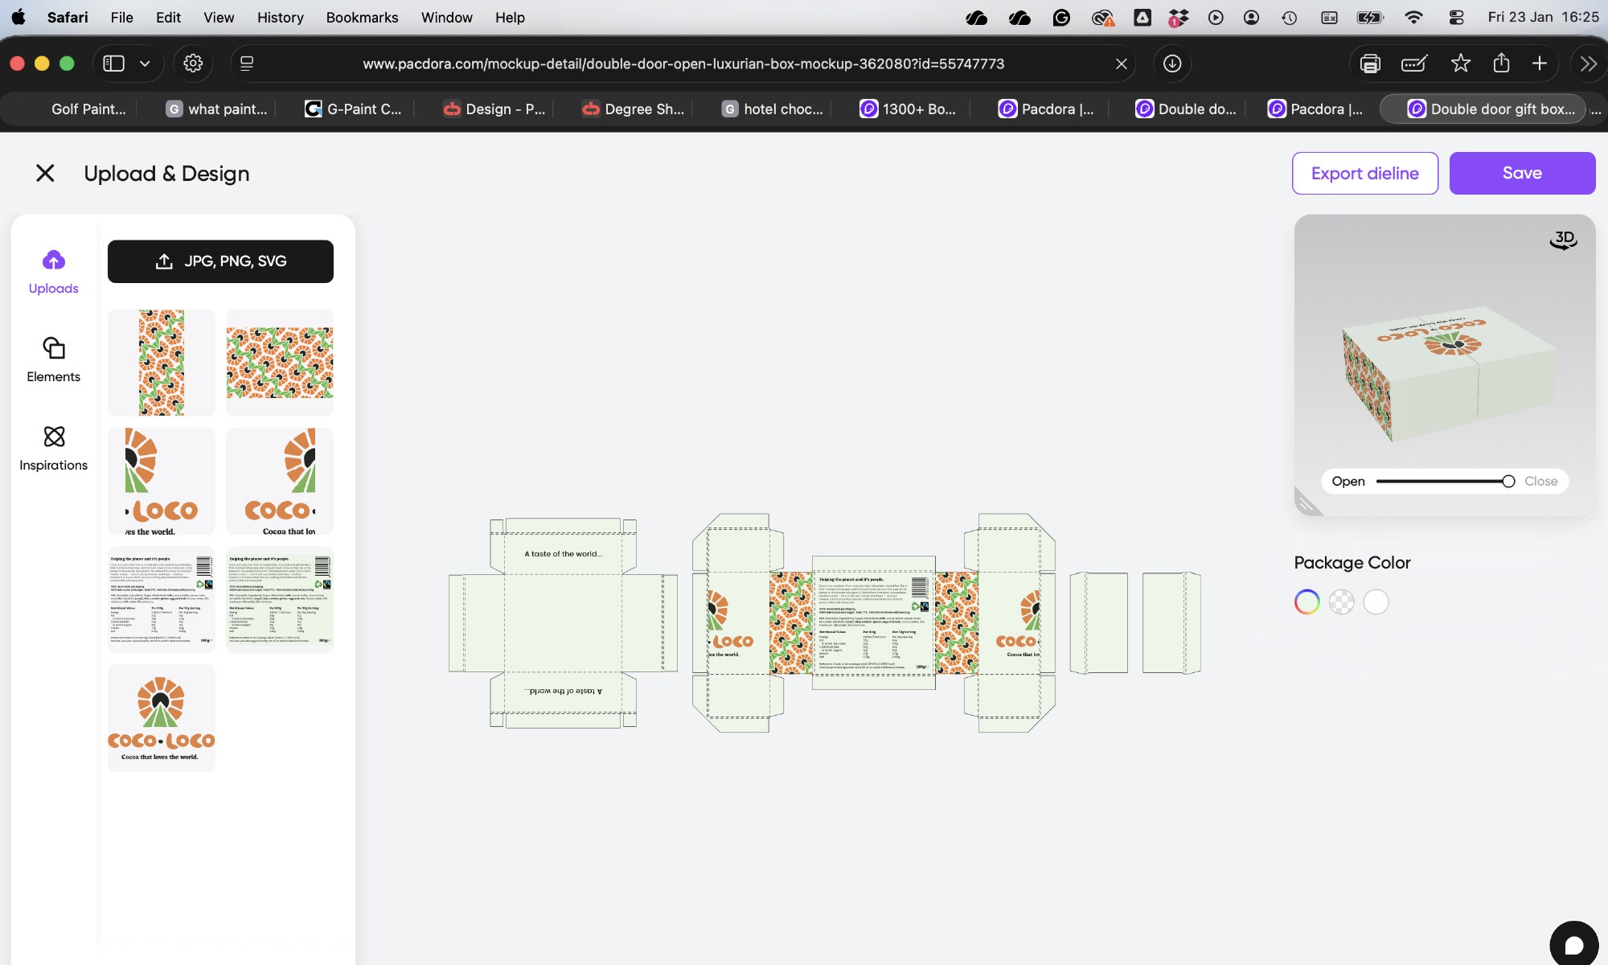Close the Upload & Design editor
This screenshot has height=965, width=1608.
(45, 173)
